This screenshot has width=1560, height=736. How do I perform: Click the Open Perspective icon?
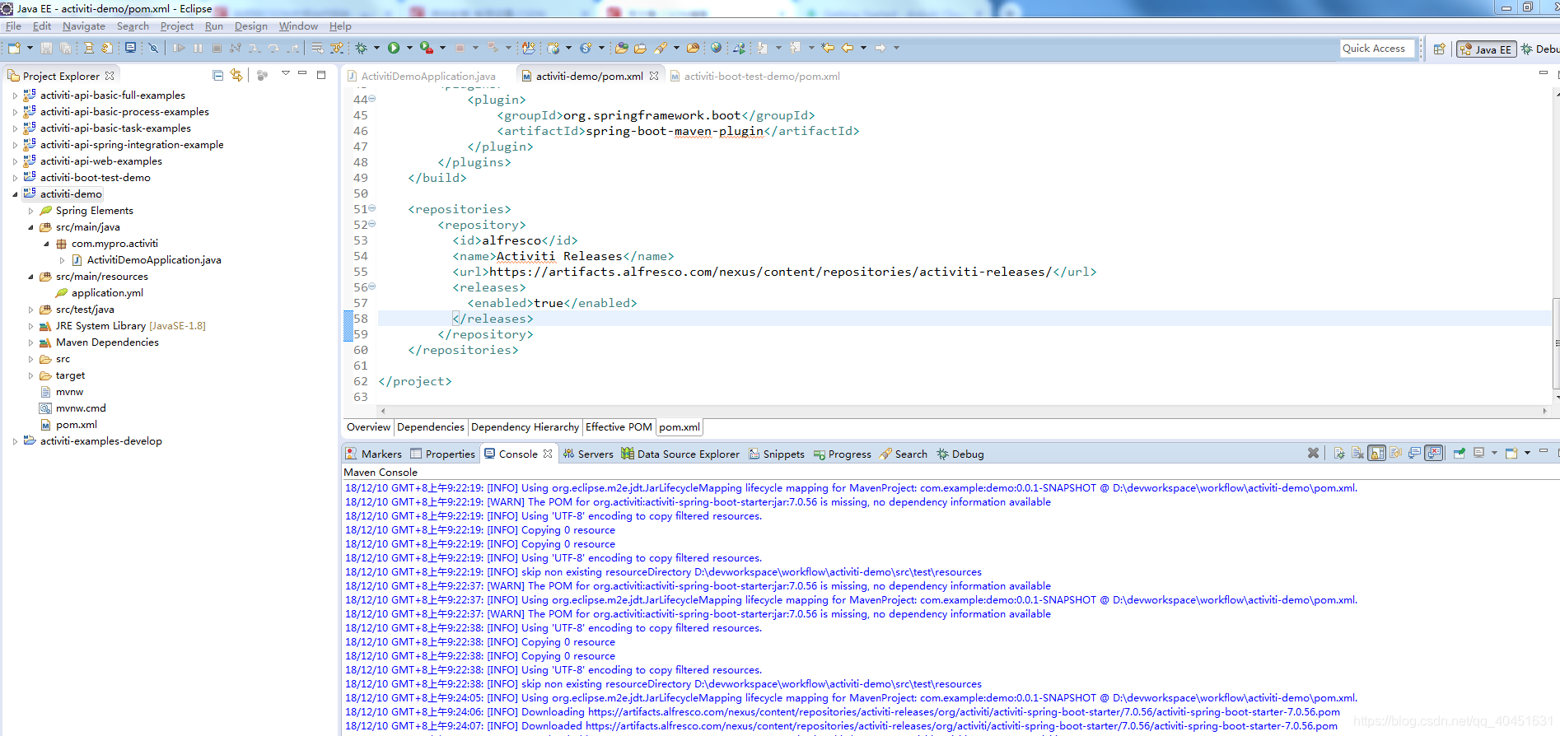point(1439,49)
